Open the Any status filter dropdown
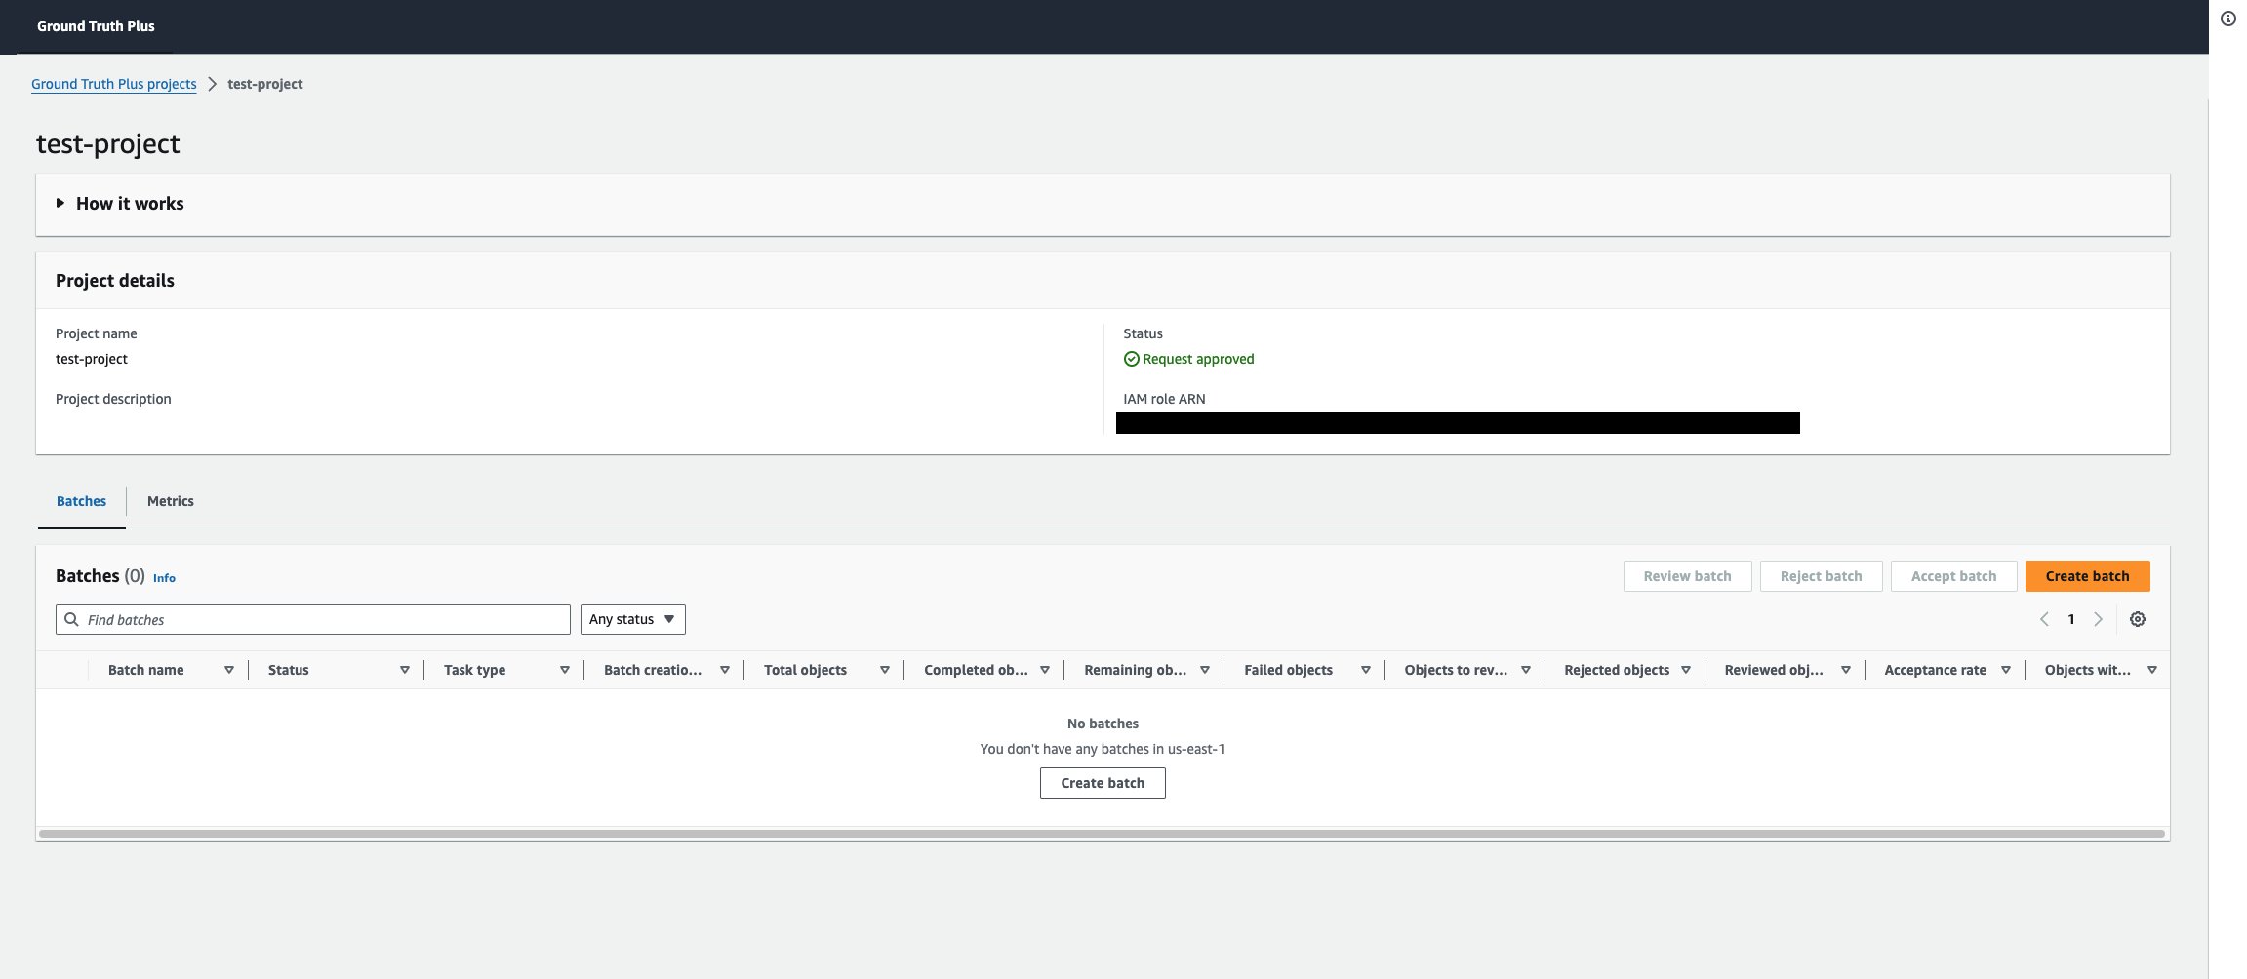The image size is (2247, 979). pyautogui.click(x=632, y=619)
